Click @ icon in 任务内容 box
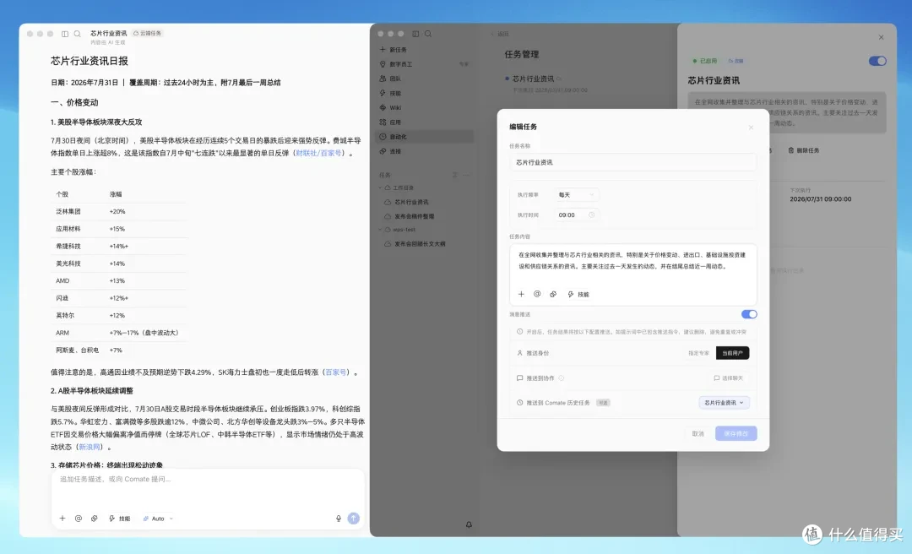Screen dimensions: 912x554 pyautogui.click(x=537, y=294)
